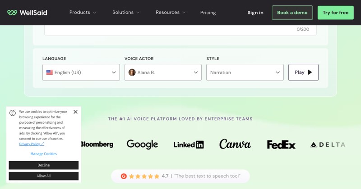
Task: Click the Products chevron arrow
Action: [94, 13]
